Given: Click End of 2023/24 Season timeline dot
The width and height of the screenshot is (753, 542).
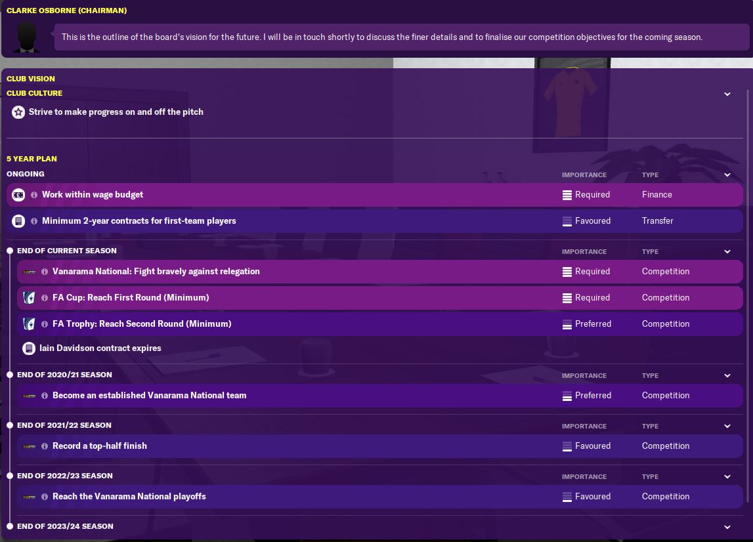Looking at the screenshot, I should click(10, 526).
